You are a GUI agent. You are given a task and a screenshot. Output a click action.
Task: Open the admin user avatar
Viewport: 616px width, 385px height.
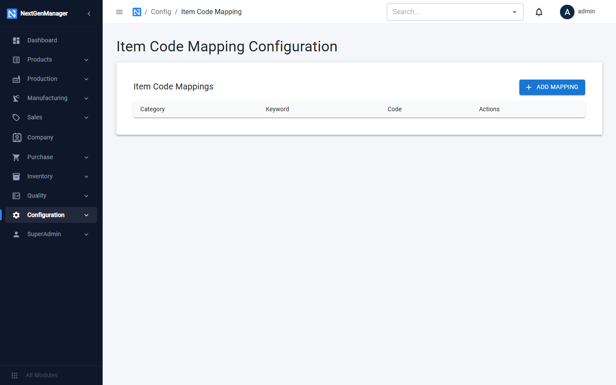point(567,12)
